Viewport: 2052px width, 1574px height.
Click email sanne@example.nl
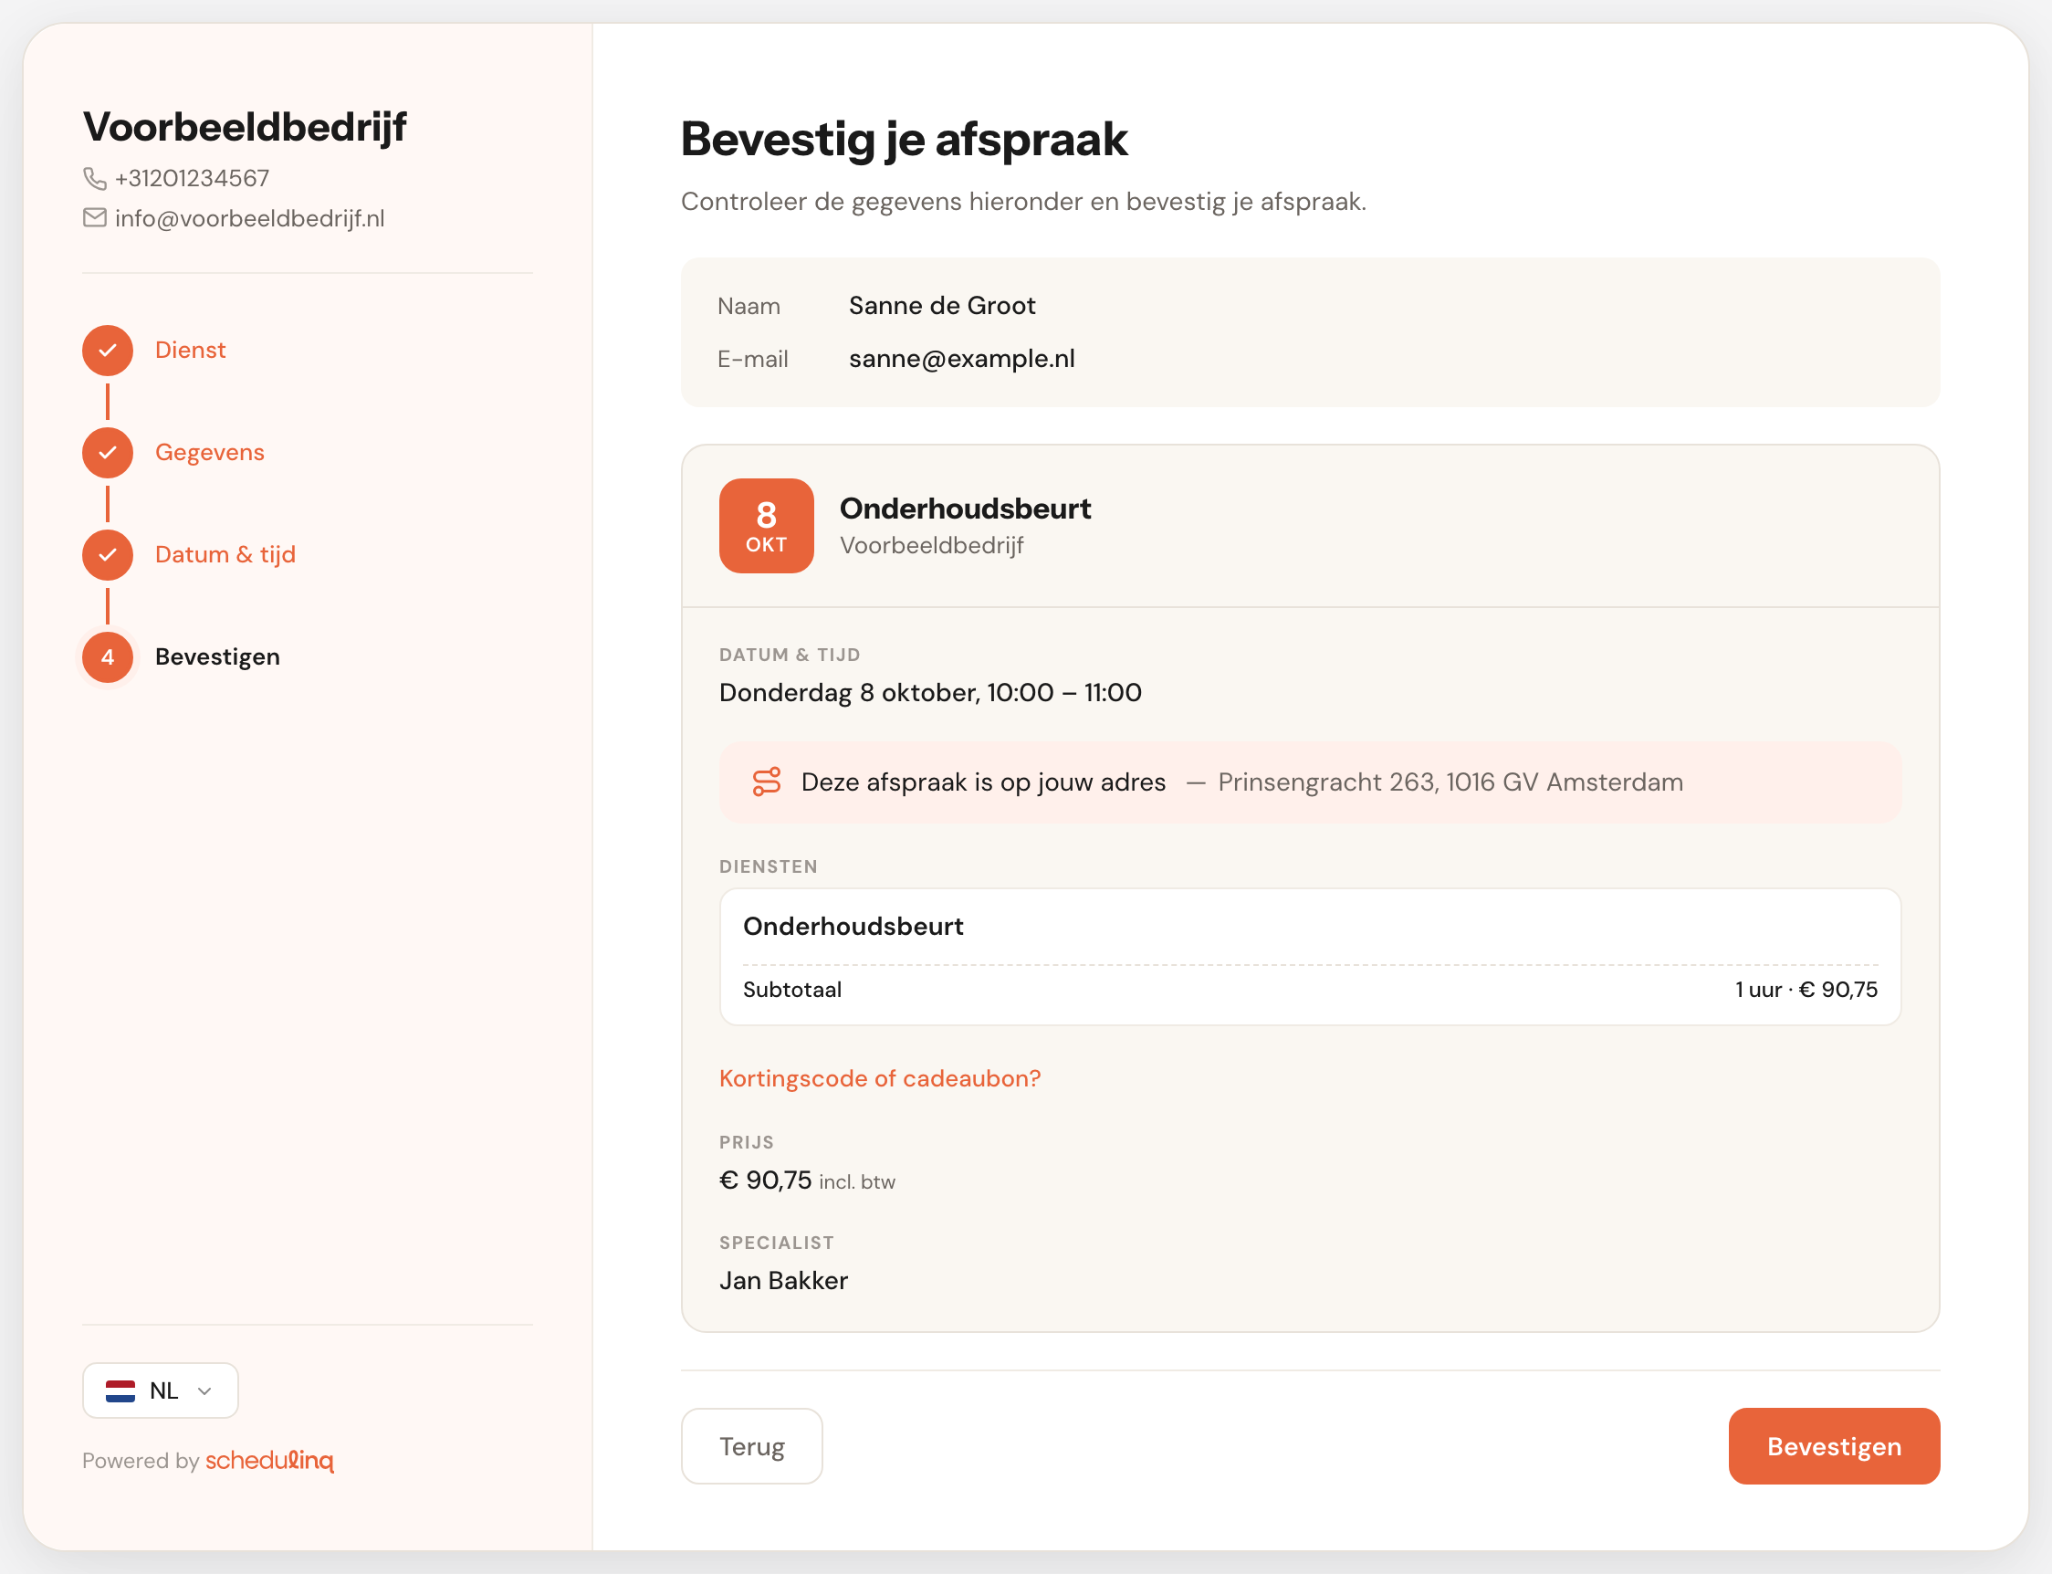(x=962, y=359)
